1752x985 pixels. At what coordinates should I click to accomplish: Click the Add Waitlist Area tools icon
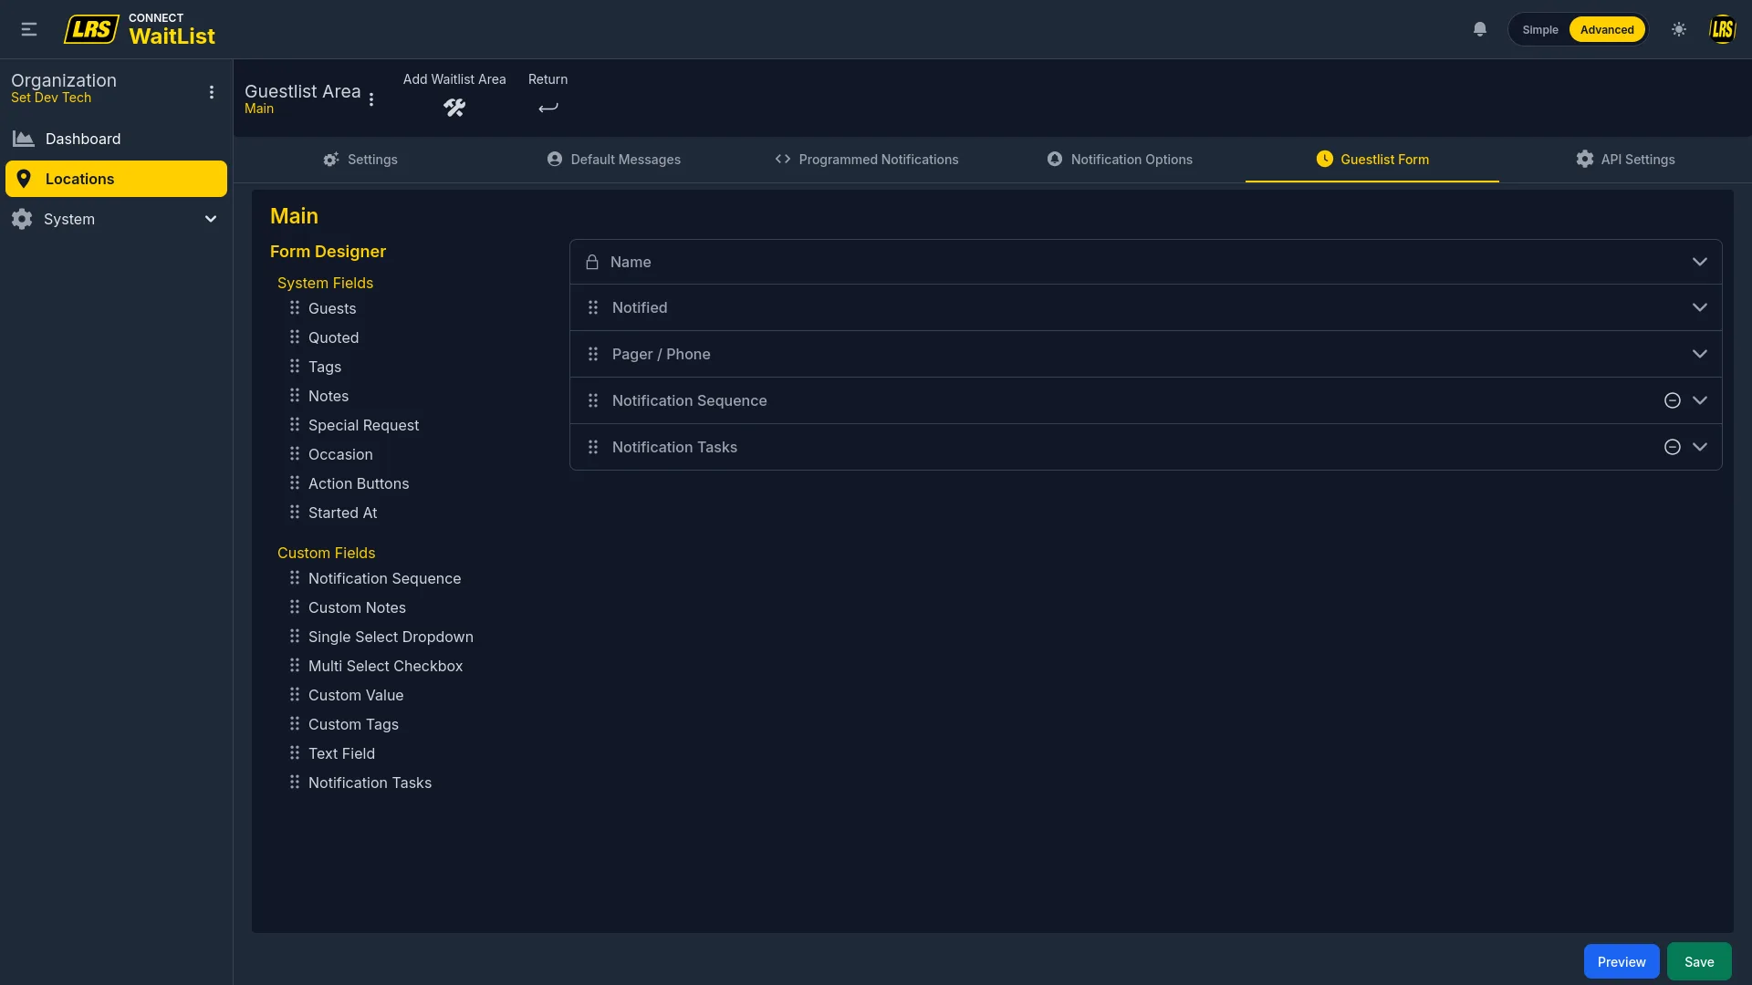pos(454,108)
